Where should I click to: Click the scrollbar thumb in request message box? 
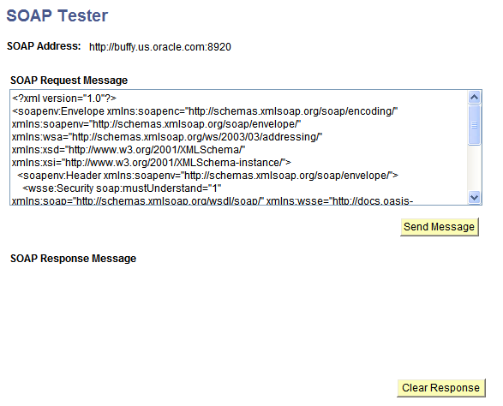tap(474, 125)
